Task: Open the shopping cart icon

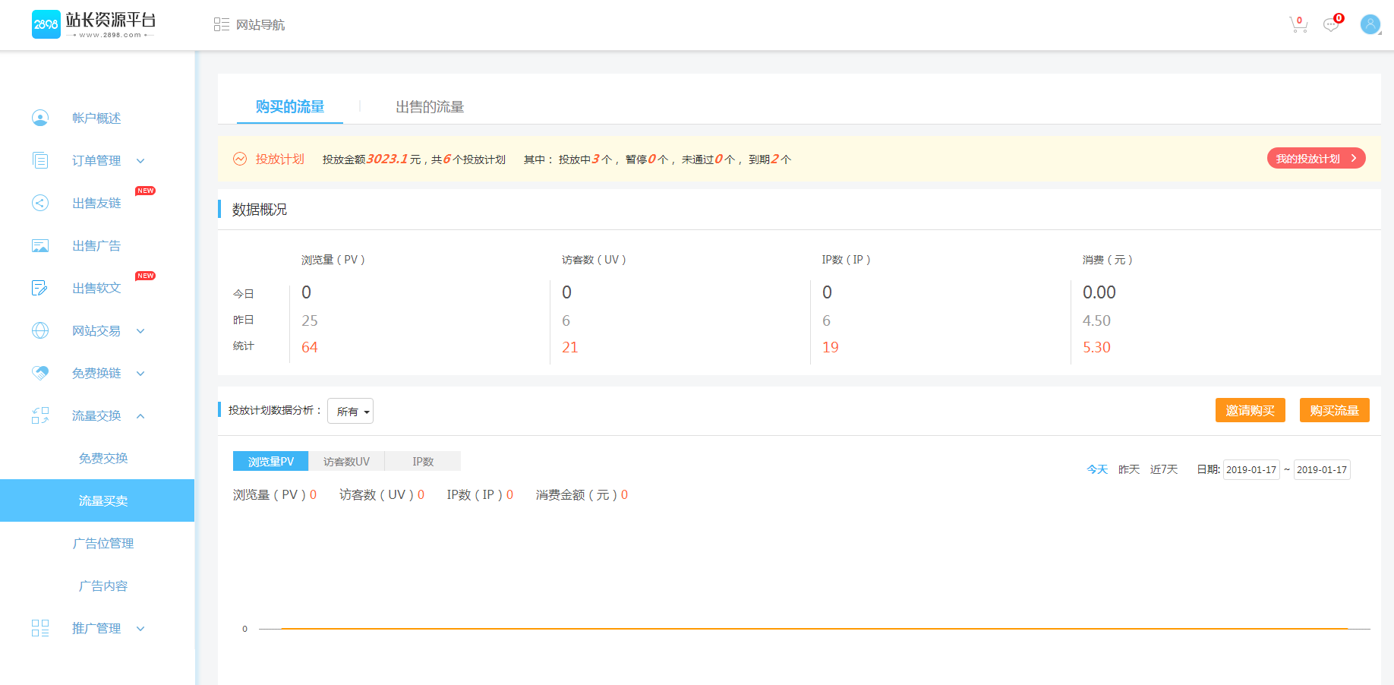Action: 1298,25
